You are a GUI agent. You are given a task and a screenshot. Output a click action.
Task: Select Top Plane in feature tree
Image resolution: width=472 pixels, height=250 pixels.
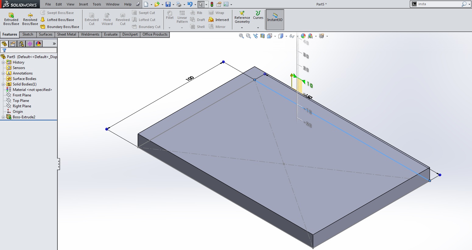(x=21, y=101)
